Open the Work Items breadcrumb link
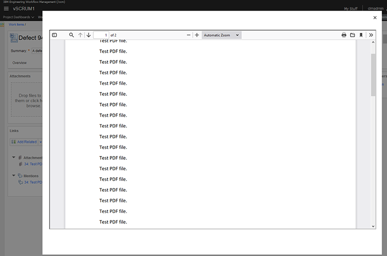387x256 pixels. tap(16, 24)
